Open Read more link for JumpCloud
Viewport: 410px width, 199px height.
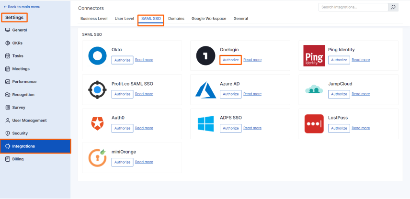click(x=361, y=94)
